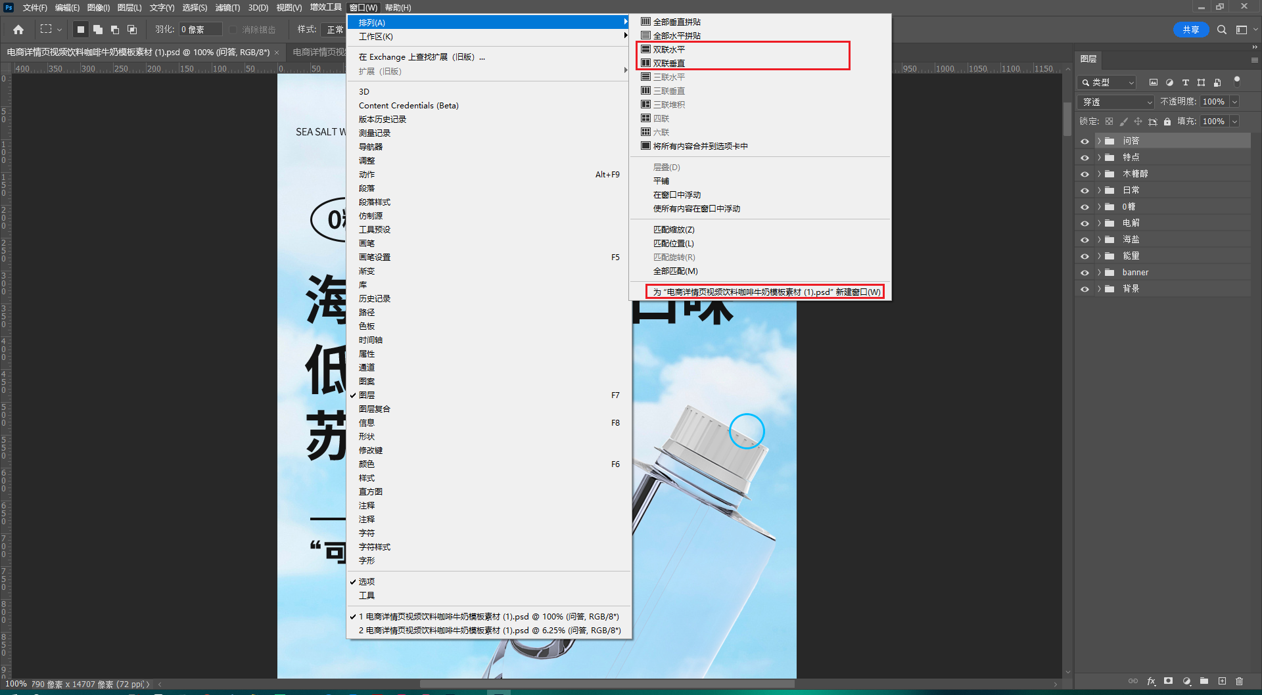Viewport: 1262px width, 695px height.
Task: Open the 工作区(K) submenu
Action: coord(488,36)
